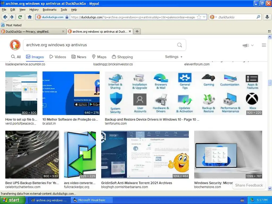Image resolution: width=272 pixels, height=204 pixels.
Task: Switch to archive.org windows taskbar button
Action: (49, 200)
